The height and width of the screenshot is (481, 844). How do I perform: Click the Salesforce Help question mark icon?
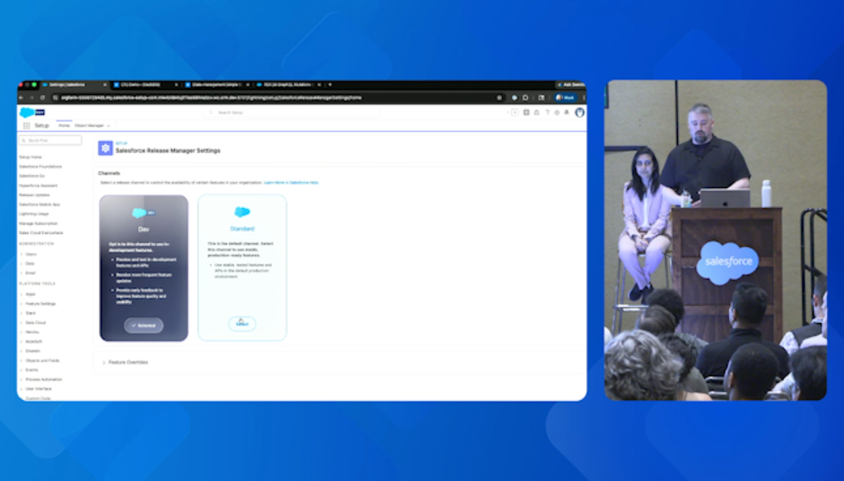[x=547, y=112]
